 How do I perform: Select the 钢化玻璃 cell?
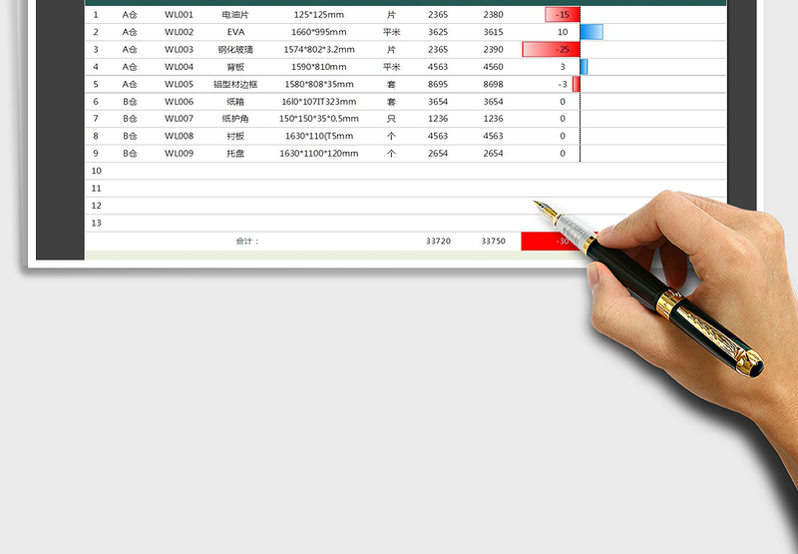pyautogui.click(x=235, y=49)
